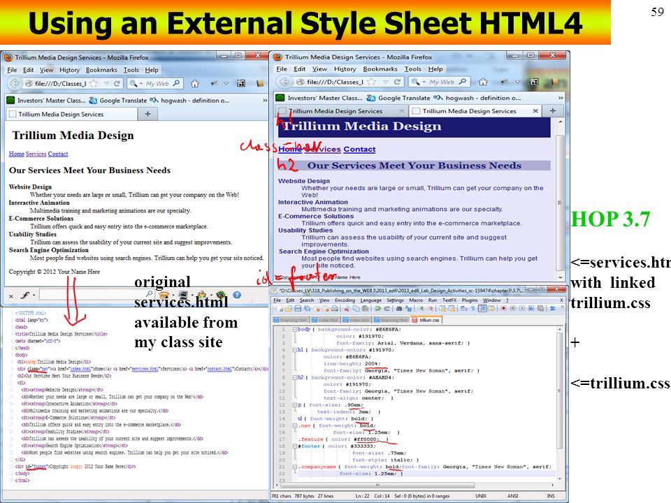
Task: Collapse the h1 rule fold marker on line 4
Action: [x=294, y=350]
